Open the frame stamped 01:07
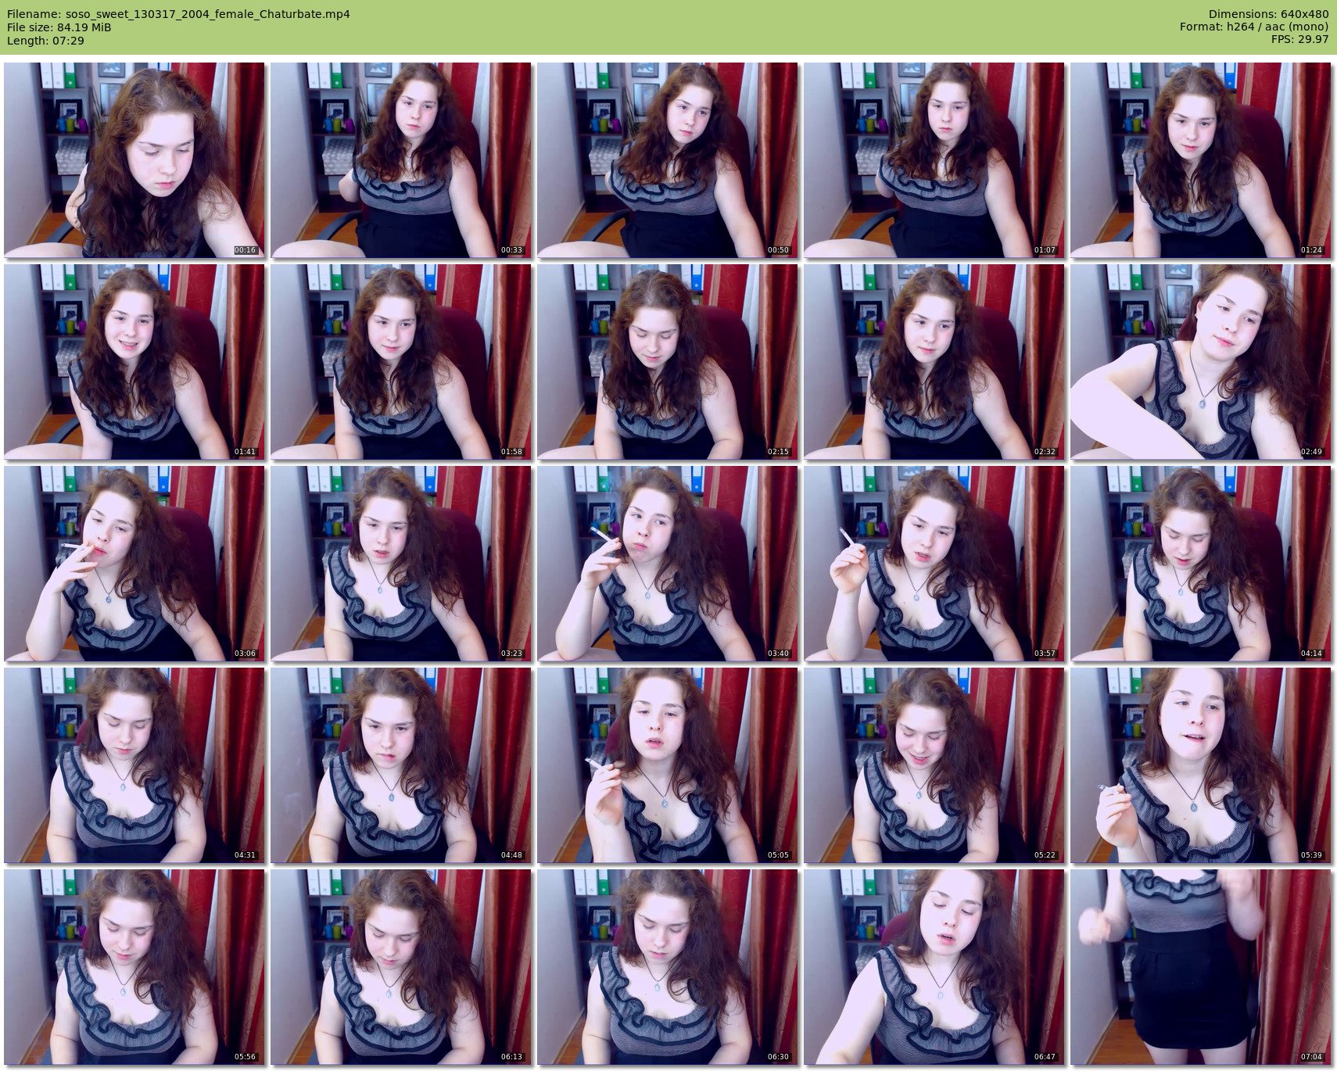Screen dimensions: 1337x1071 pyautogui.click(x=934, y=160)
